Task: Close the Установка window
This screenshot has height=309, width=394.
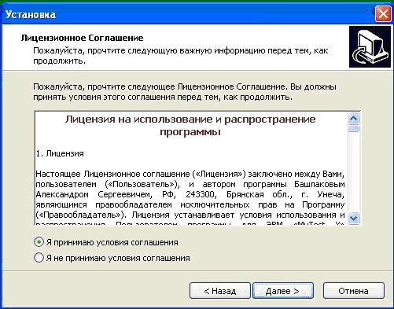Action: pyautogui.click(x=383, y=13)
